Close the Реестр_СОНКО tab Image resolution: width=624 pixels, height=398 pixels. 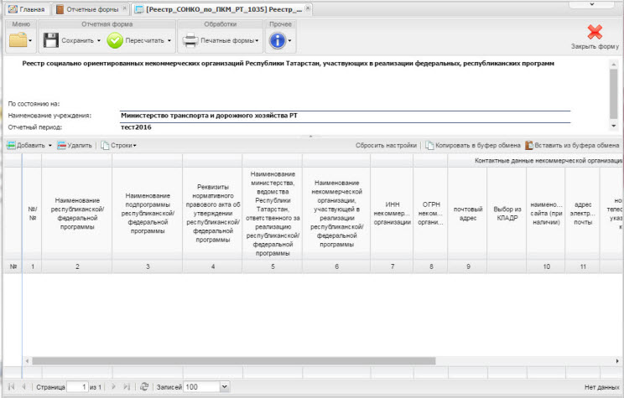[x=308, y=8]
